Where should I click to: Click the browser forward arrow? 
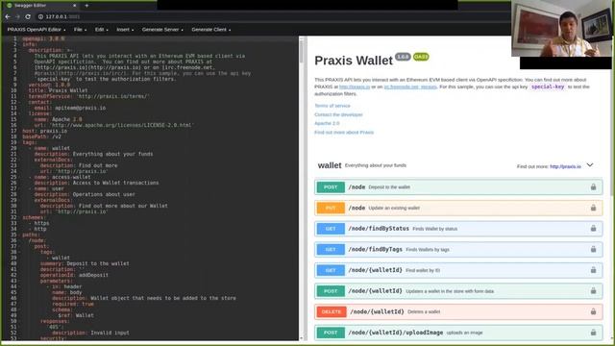click(x=17, y=16)
